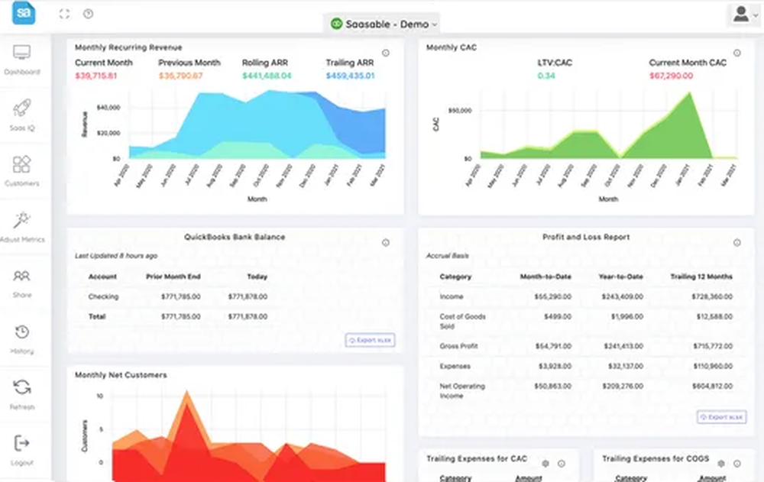Click Refresh in the sidebar
The image size is (764, 482).
click(22, 395)
